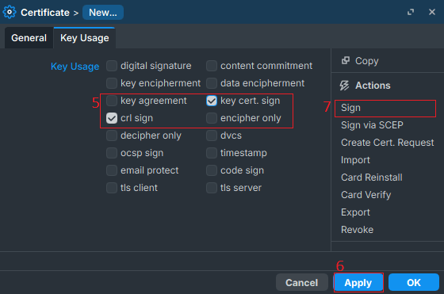
Task: Click the Card Verify action
Action: point(366,195)
